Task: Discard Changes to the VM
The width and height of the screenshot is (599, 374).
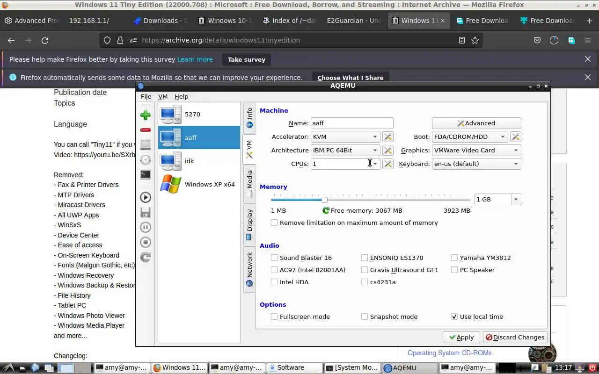Action: pyautogui.click(x=515, y=337)
